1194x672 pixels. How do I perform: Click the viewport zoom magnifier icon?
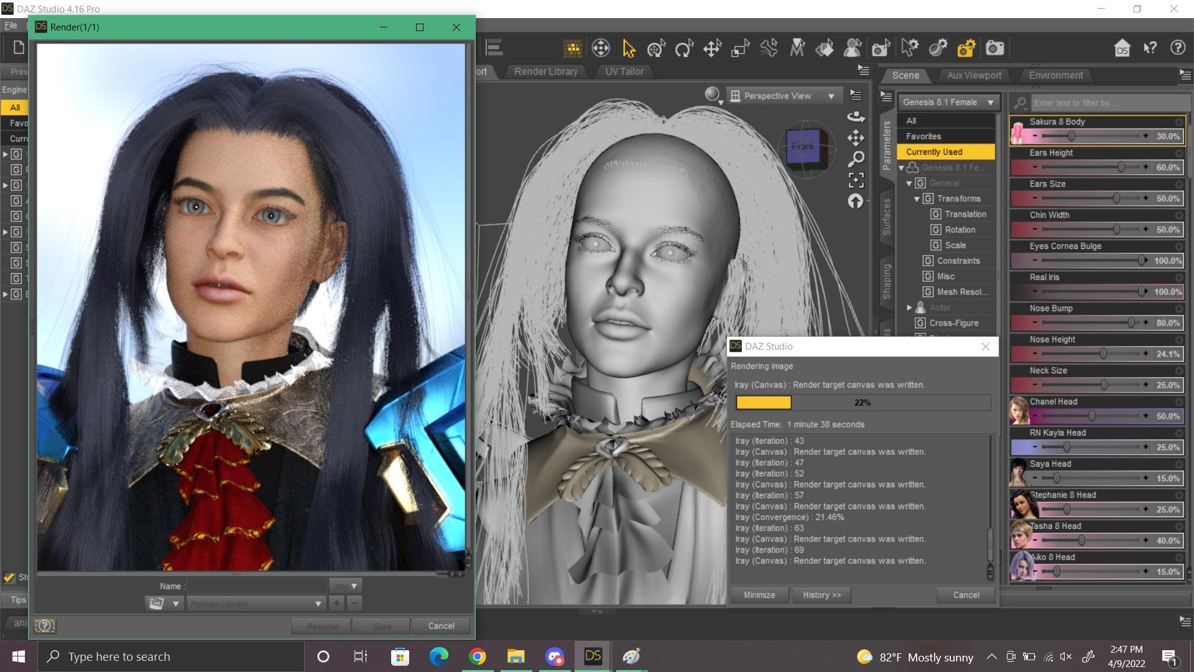(856, 159)
